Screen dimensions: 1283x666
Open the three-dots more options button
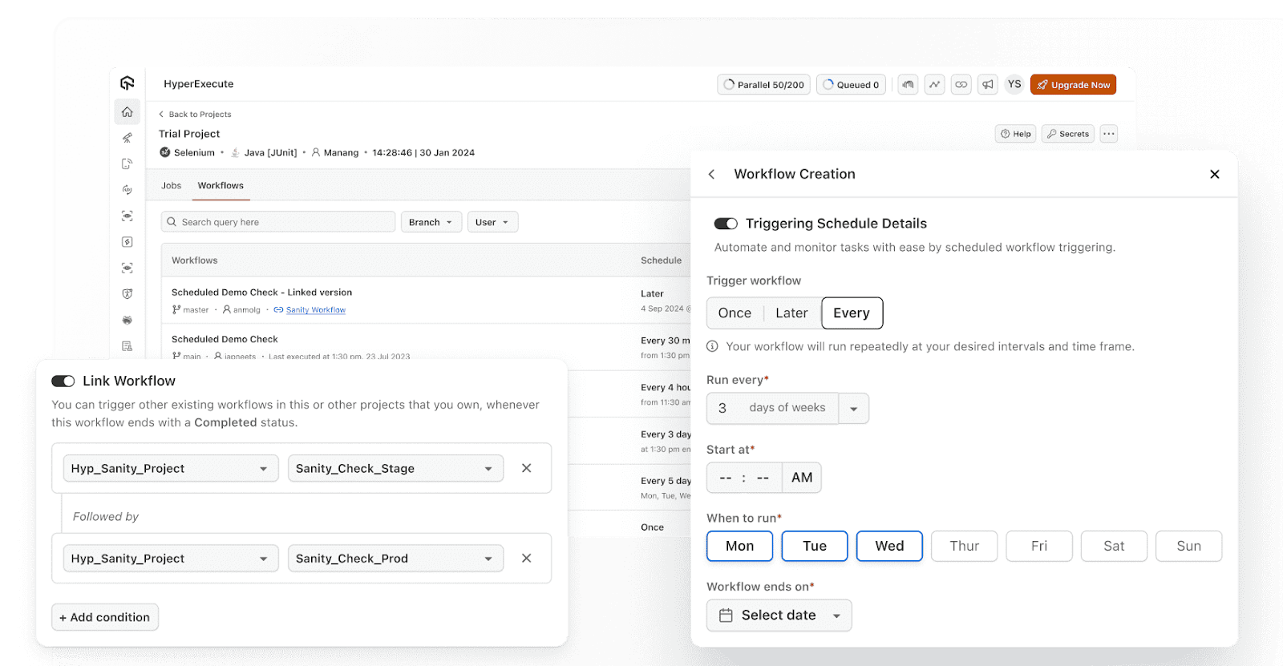1108,134
